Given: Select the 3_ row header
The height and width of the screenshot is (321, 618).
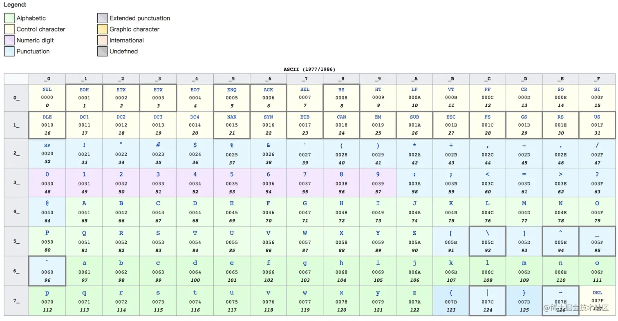Looking at the screenshot, I should 16,182.
